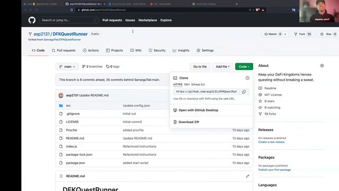Fork the DFKQuestRunner repository
The height and width of the screenshot is (191, 339).
tap(302, 34)
